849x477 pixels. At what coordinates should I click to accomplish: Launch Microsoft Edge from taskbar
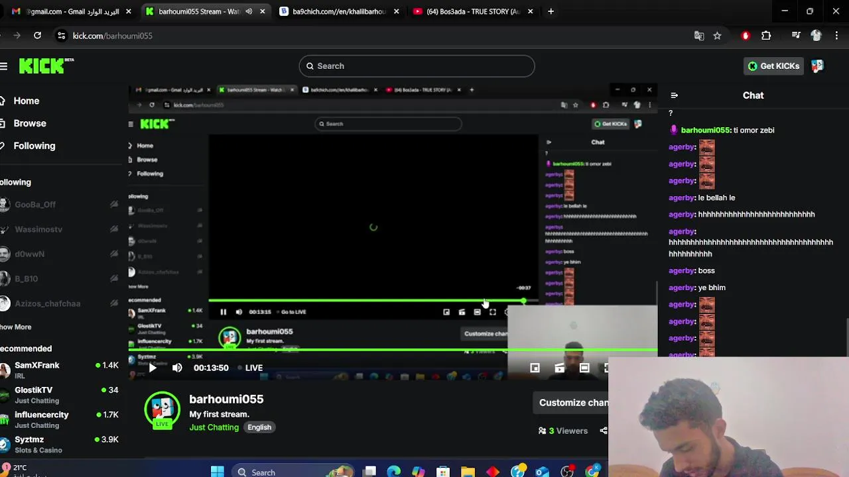[394, 472]
